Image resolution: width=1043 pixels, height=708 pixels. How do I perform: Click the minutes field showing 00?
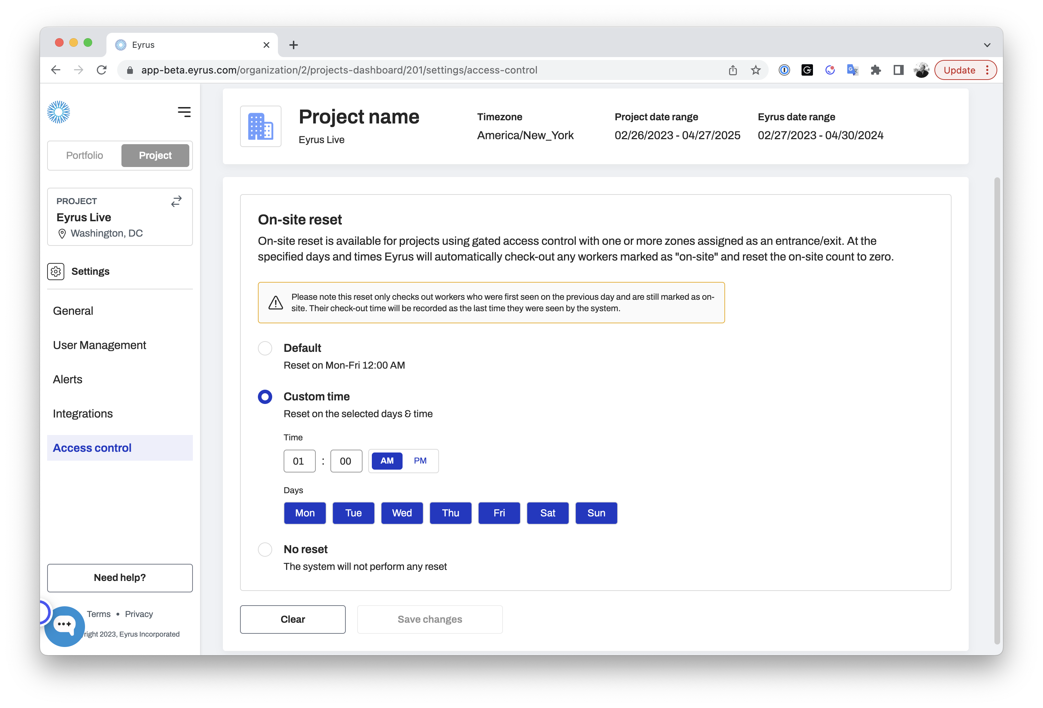click(x=346, y=461)
